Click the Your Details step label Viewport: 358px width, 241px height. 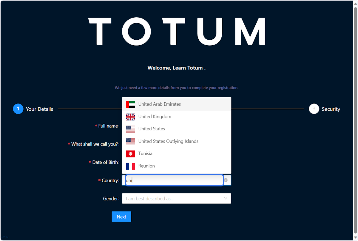39,109
